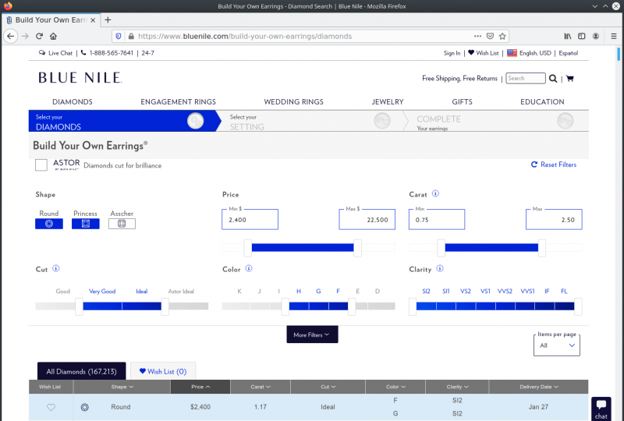Select the Astor Ideal cut option
Viewport: 624px width, 421px height.
pos(181,292)
